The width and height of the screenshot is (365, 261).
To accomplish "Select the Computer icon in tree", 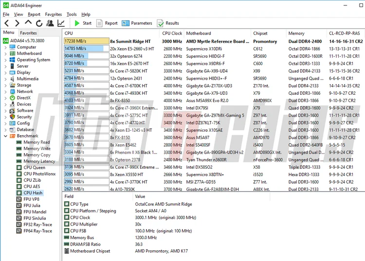I will click(x=12, y=47).
